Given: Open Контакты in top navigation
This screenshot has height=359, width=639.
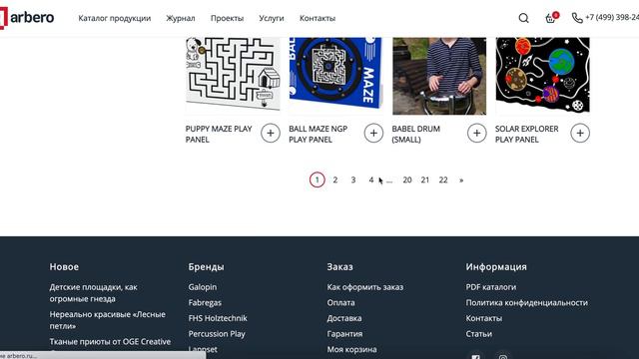Looking at the screenshot, I should [x=318, y=18].
